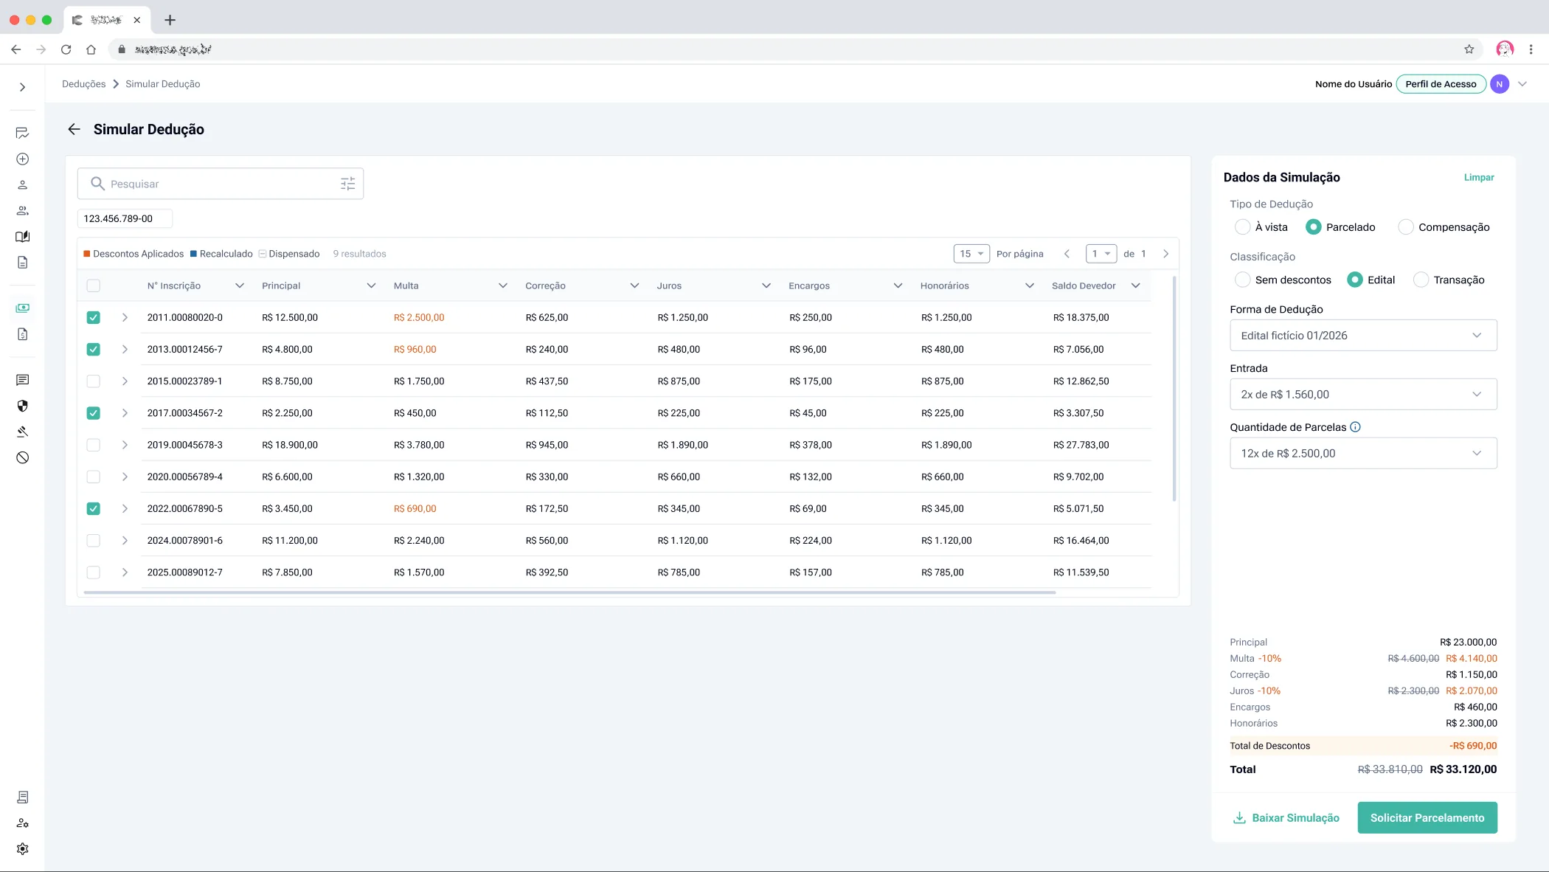Open the money icon in sidebar
The height and width of the screenshot is (872, 1549).
pos(23,308)
